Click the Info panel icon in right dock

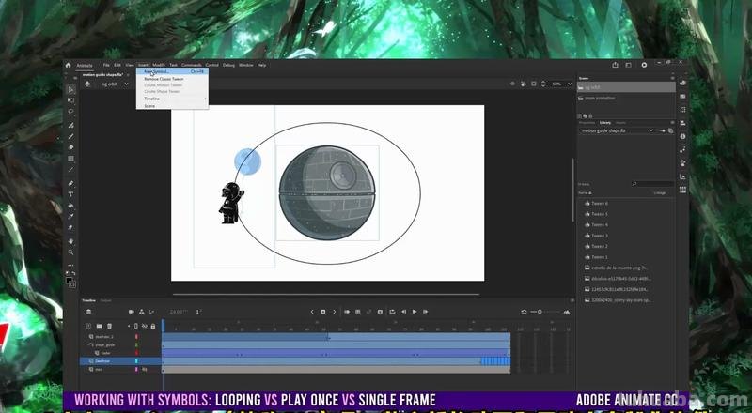pos(682,136)
